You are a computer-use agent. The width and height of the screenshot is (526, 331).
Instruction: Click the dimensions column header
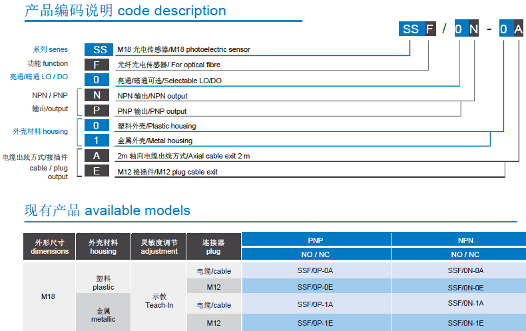click(x=49, y=247)
